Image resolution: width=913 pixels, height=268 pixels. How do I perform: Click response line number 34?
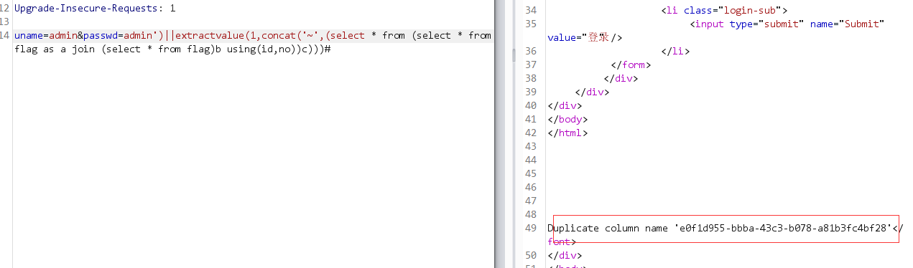click(530, 10)
